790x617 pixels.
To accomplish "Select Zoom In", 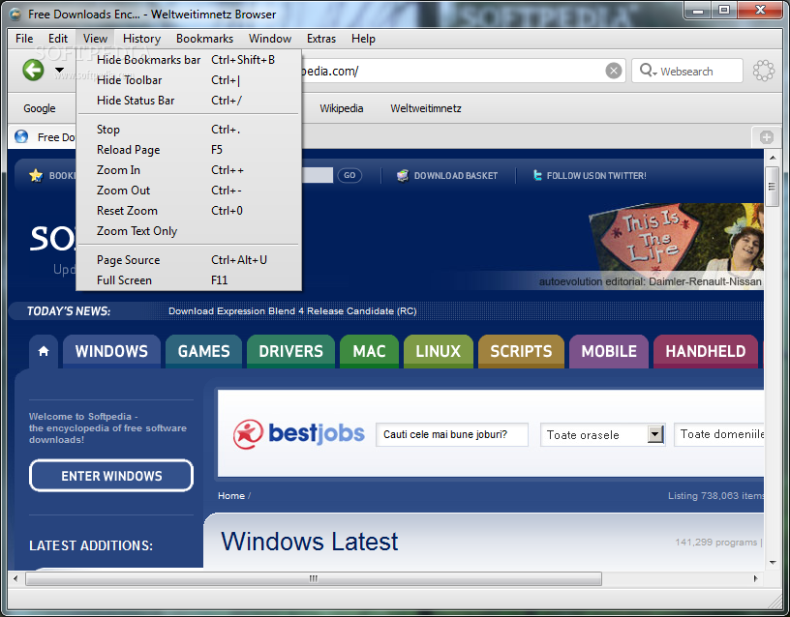I will click(x=189, y=170).
